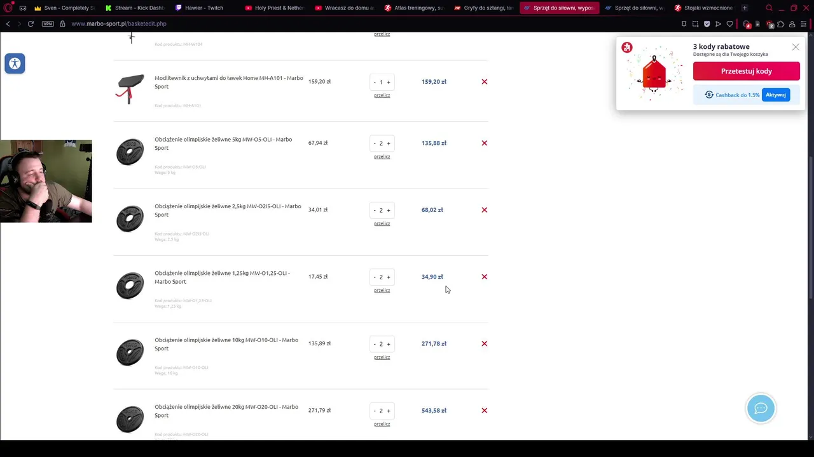Click przelicz under the 10kg plate quantity

tap(382, 357)
